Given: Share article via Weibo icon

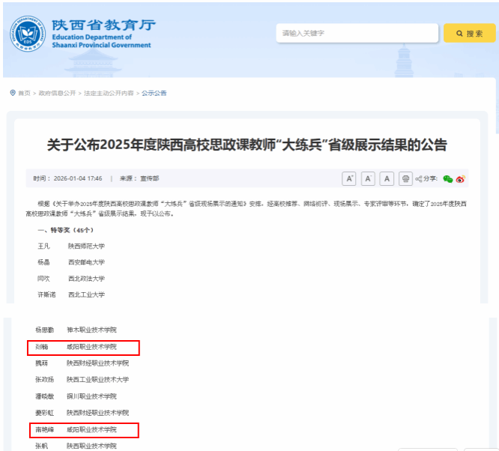Looking at the screenshot, I should click(461, 179).
